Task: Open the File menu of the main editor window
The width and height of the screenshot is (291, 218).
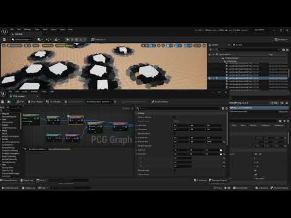Action: click(x=12, y=30)
